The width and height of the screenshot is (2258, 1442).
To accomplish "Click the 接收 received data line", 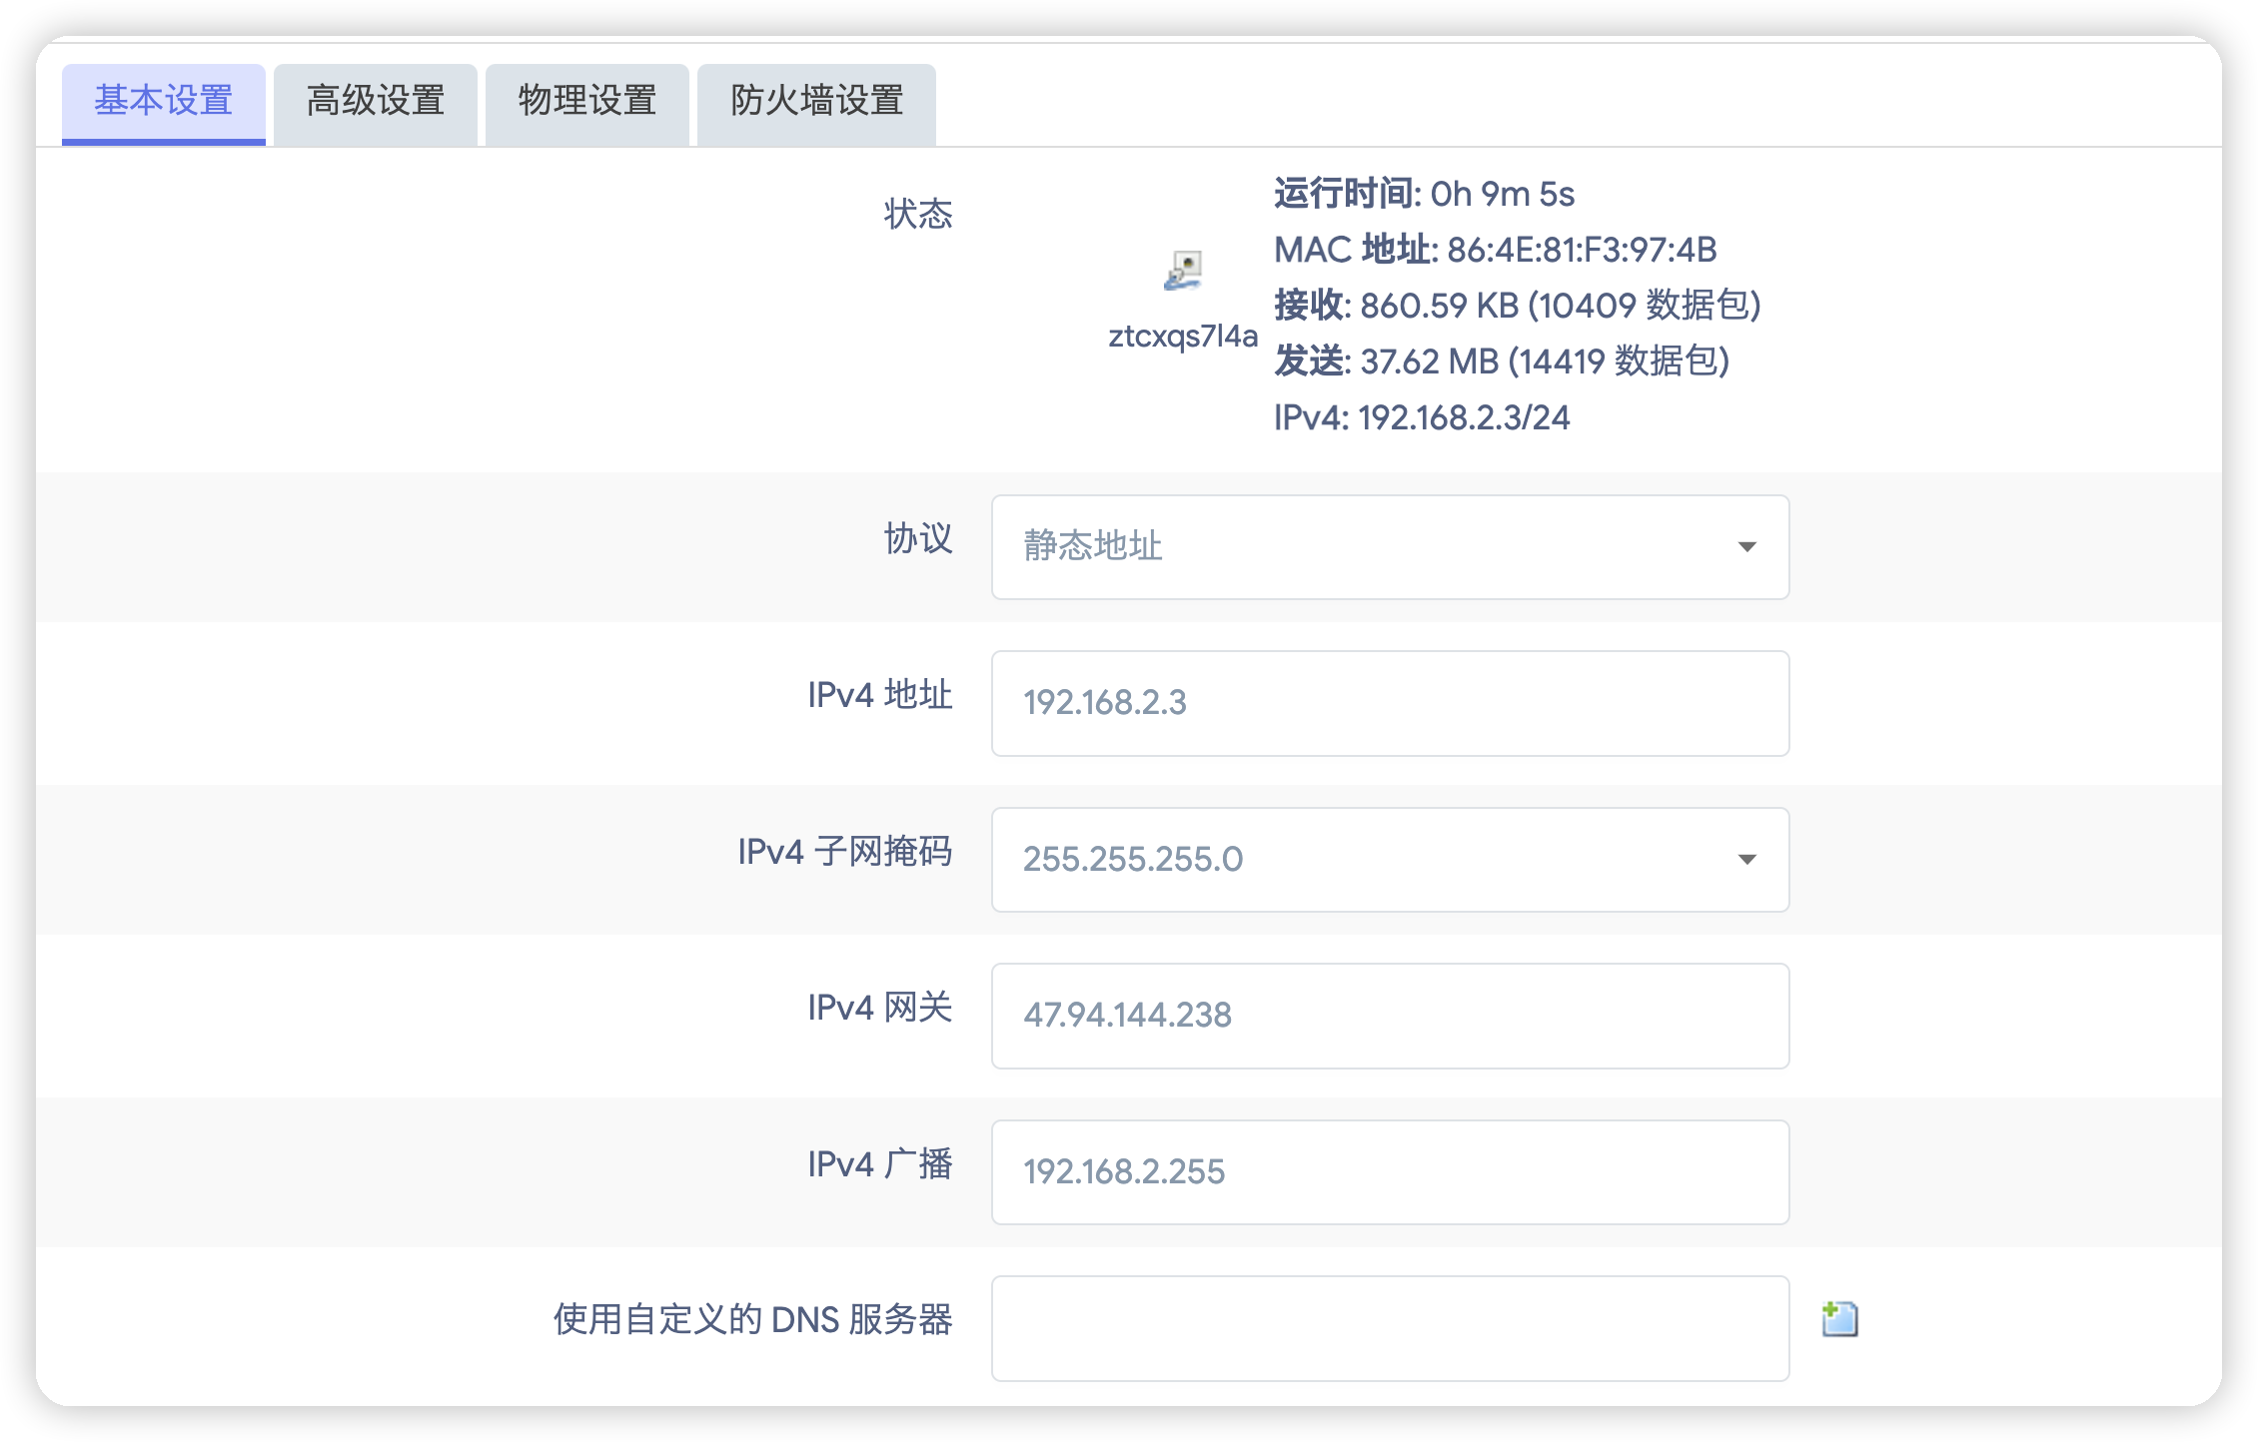I will pos(1517,306).
